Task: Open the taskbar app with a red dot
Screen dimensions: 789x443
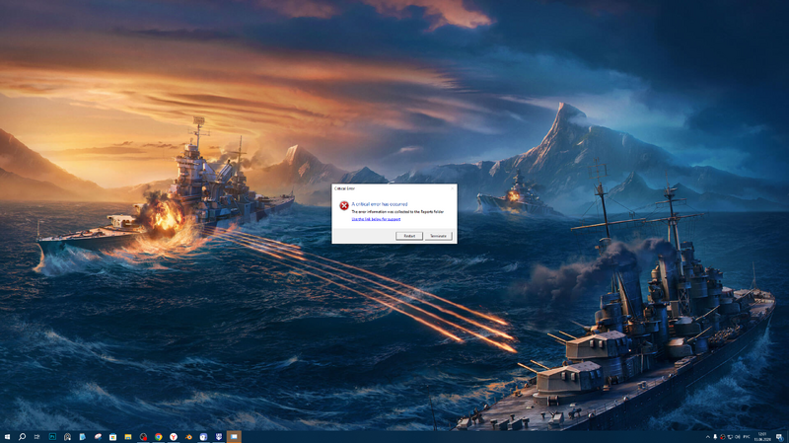Action: tap(143, 437)
